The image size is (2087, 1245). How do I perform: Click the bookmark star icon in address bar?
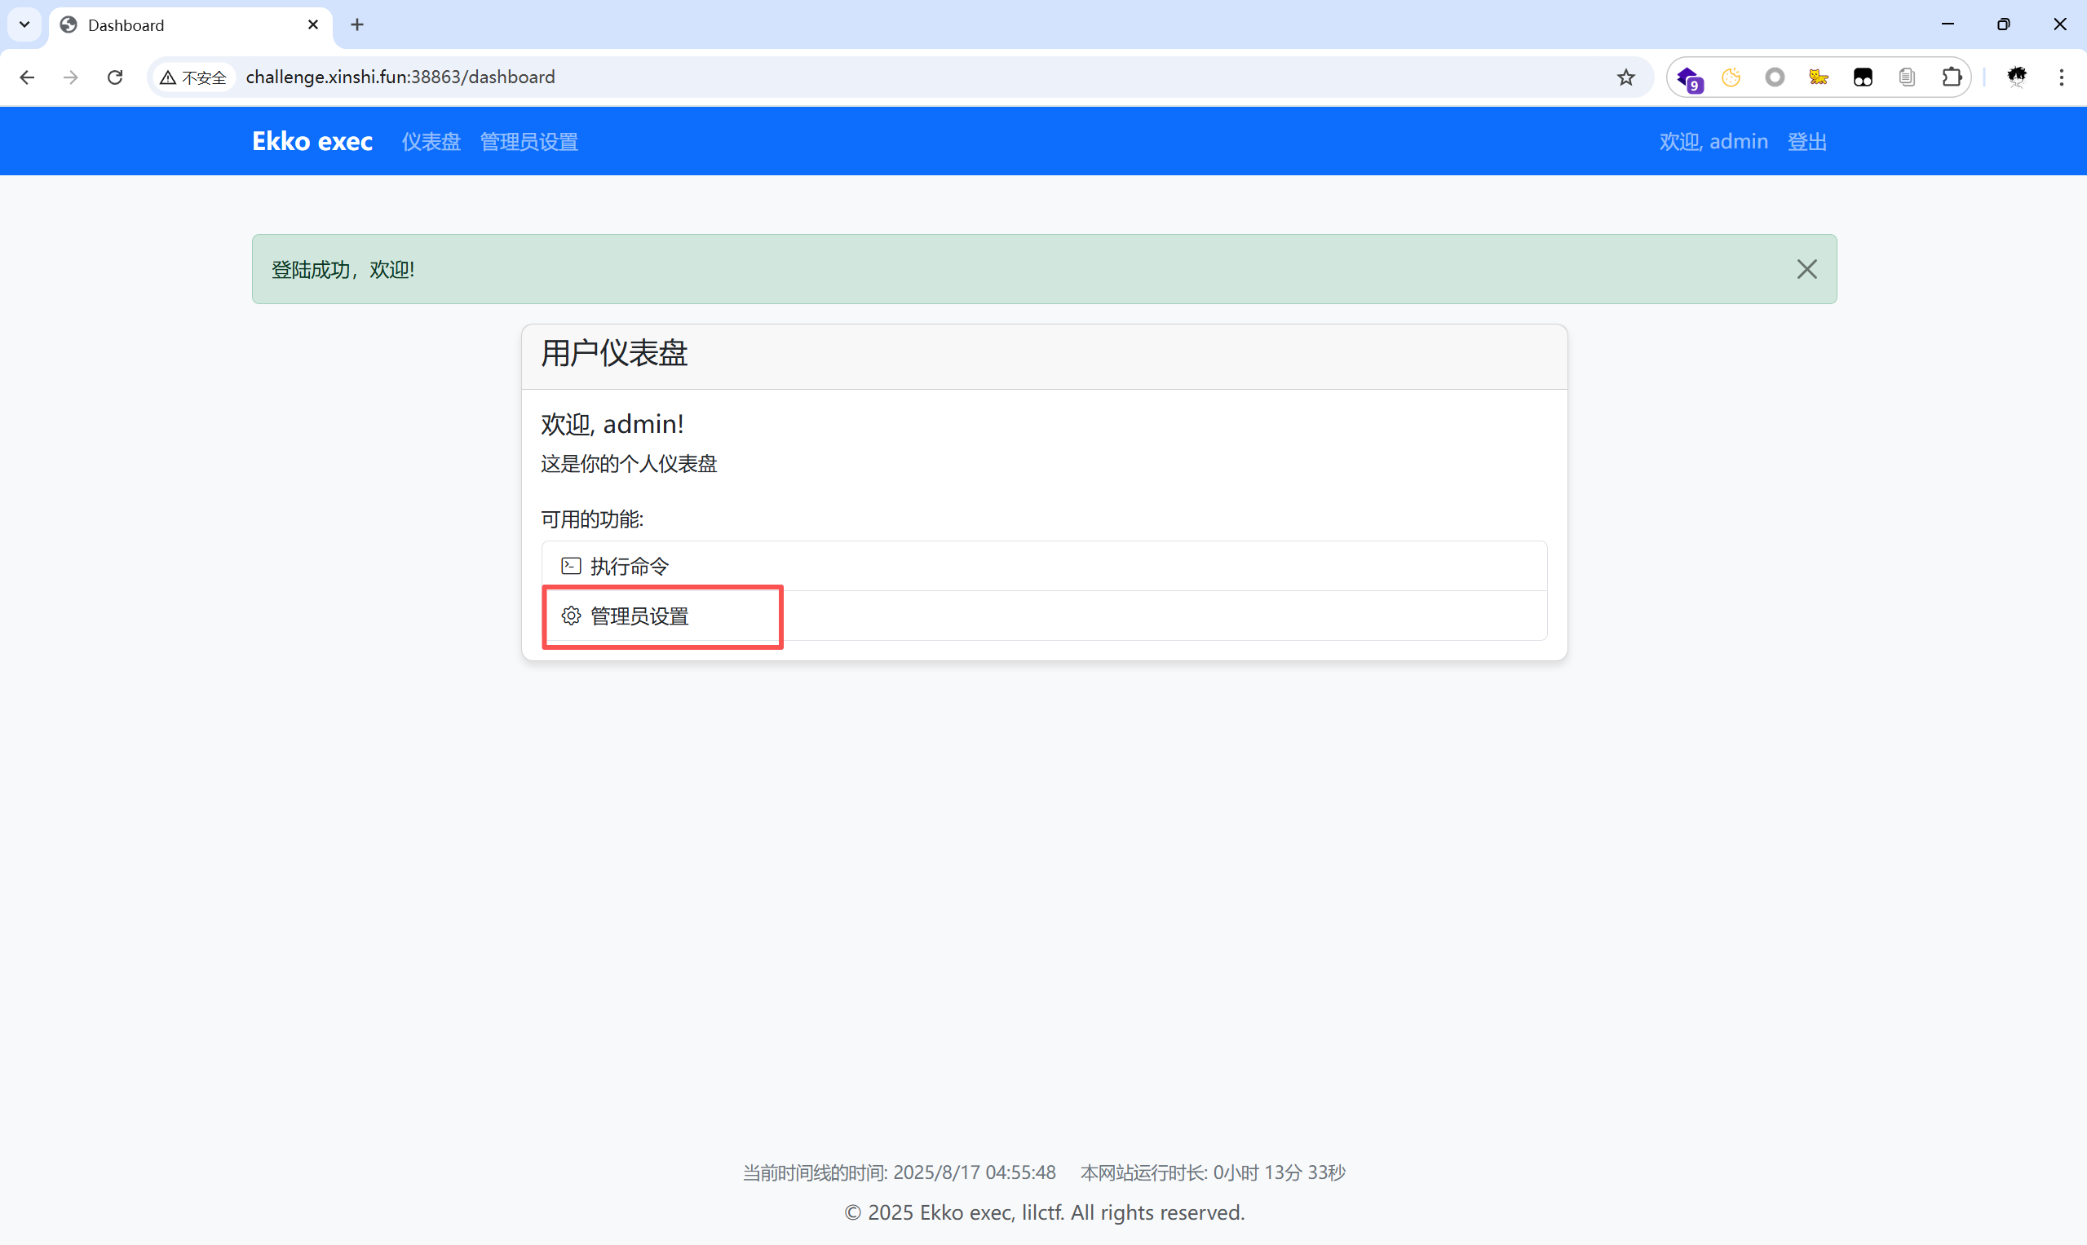1625,77
